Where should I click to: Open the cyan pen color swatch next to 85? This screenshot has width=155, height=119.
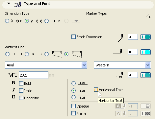pyautogui.click(x=146, y=52)
